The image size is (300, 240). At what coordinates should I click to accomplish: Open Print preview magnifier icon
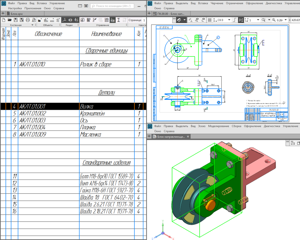[34, 20]
